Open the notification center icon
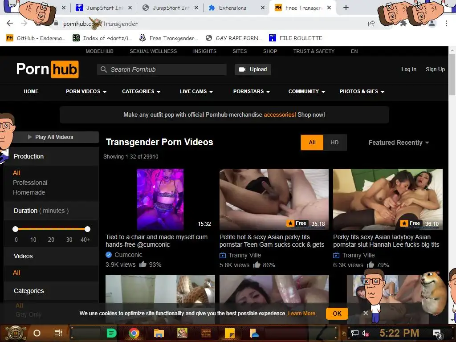 click(438, 334)
